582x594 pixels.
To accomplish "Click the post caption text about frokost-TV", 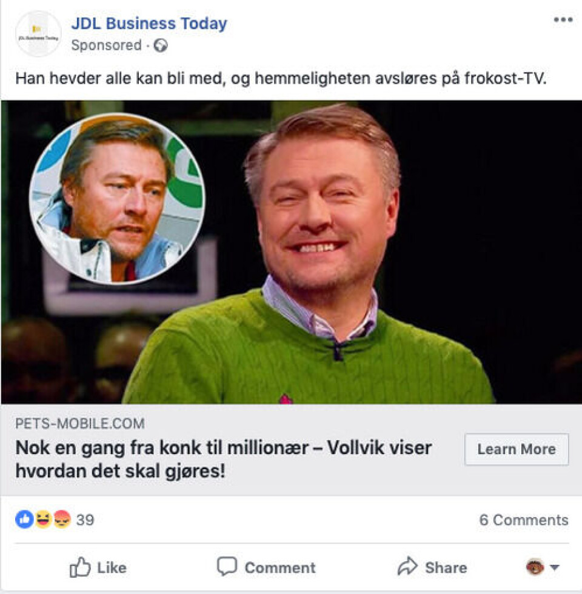I will [281, 79].
